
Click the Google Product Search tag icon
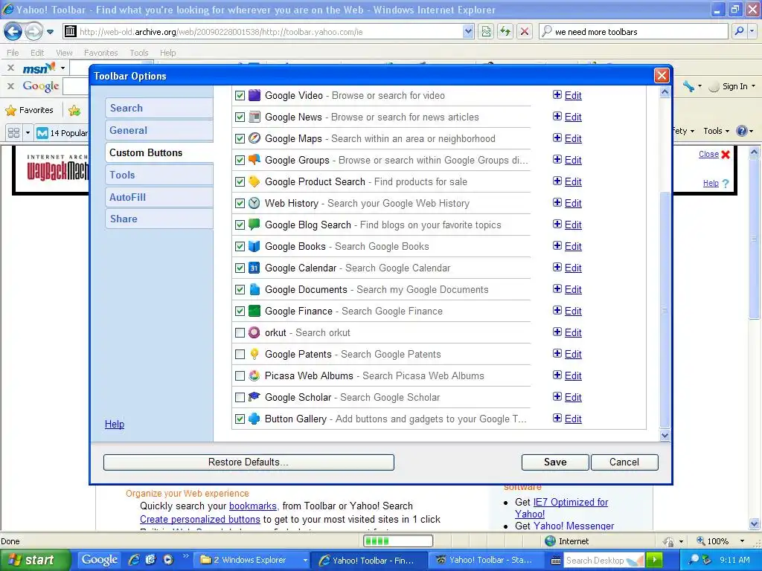coord(254,181)
